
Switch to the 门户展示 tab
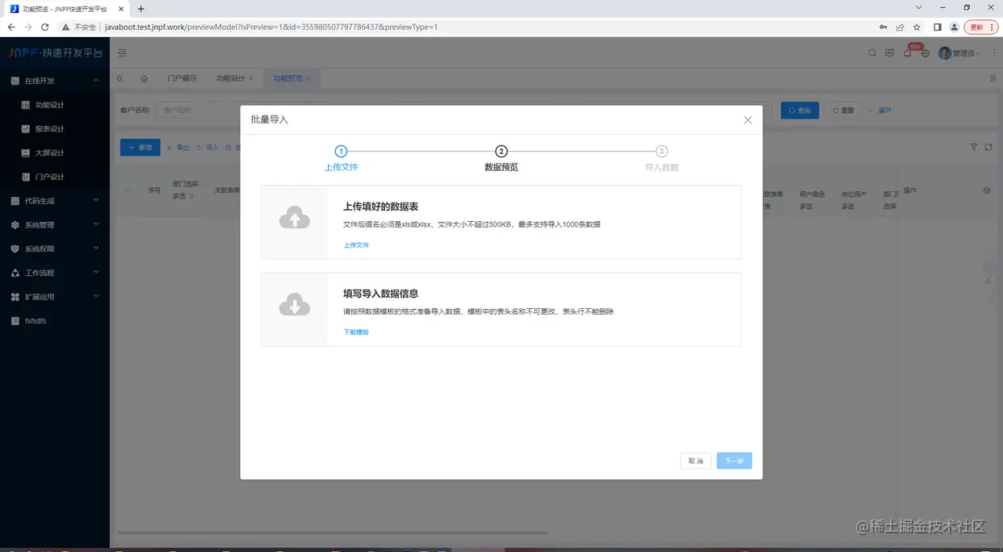coord(182,78)
